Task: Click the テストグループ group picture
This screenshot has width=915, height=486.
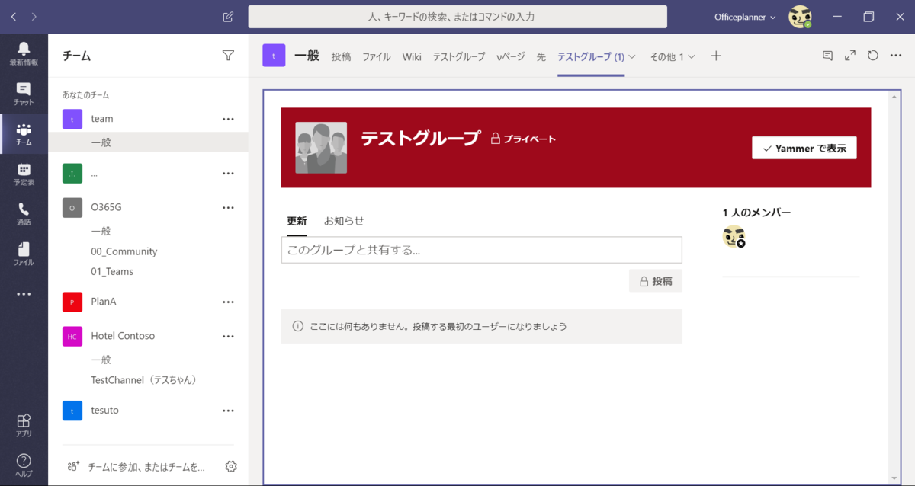Action: pos(321,148)
